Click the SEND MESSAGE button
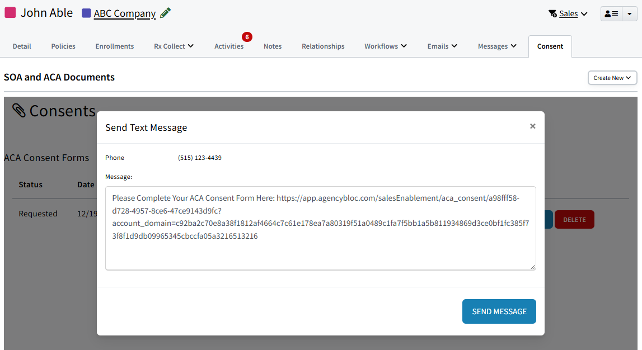 (499, 311)
